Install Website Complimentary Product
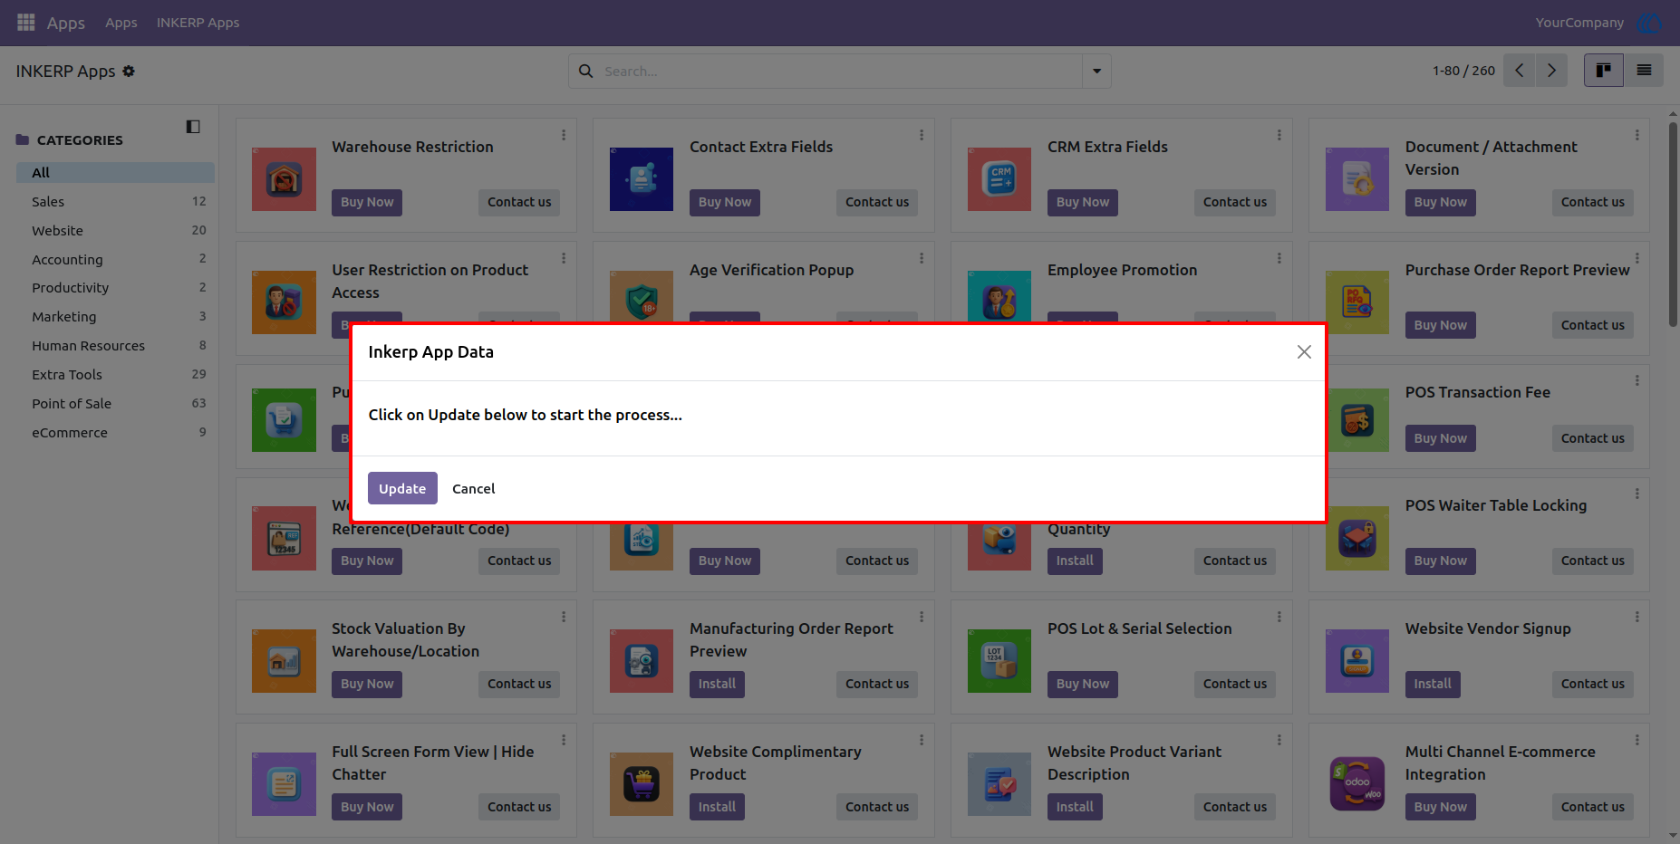Screen dimensions: 1680x844 coord(717,807)
